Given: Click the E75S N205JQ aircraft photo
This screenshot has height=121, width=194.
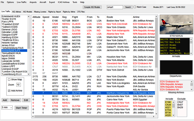Looking at the screenshot, I should tap(176, 25).
